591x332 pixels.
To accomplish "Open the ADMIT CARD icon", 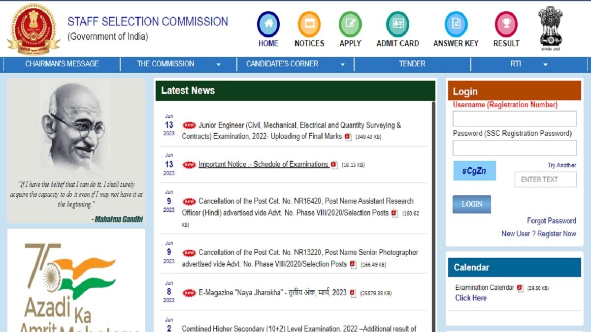I will tap(397, 23).
